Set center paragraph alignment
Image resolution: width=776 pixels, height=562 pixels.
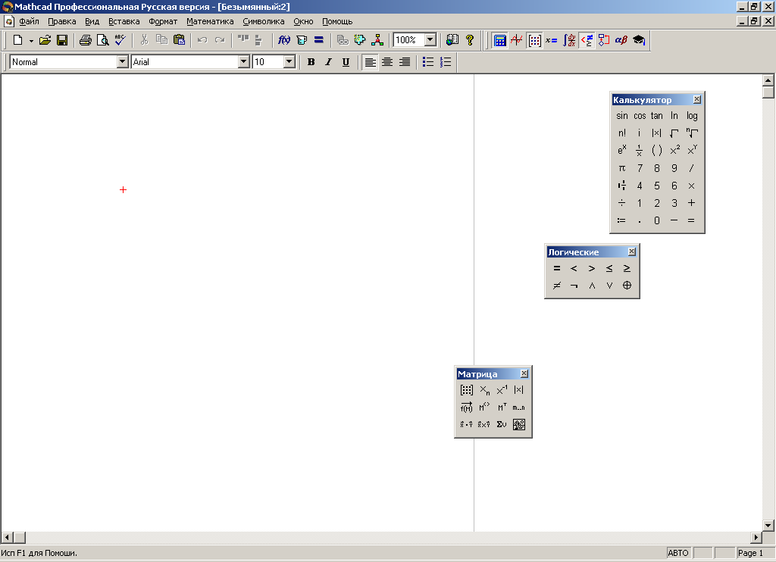pos(387,62)
